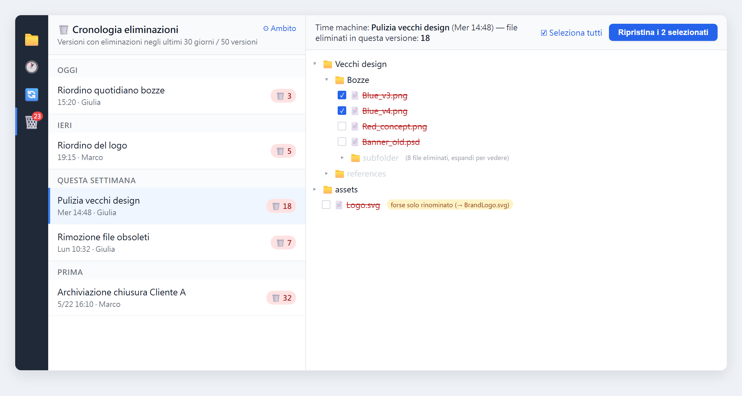Click the Logo.svg file name

click(x=363, y=205)
